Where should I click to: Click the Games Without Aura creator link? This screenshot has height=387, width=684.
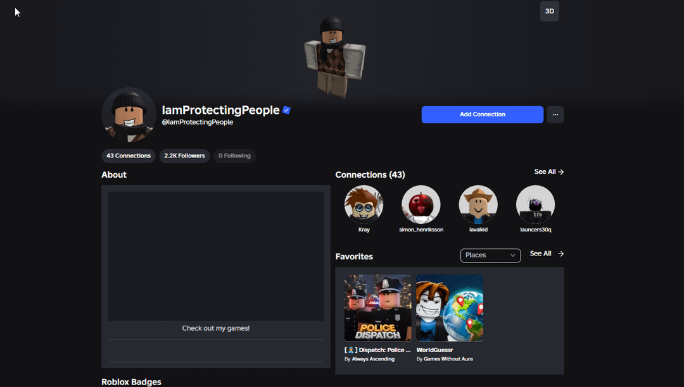[448, 359]
